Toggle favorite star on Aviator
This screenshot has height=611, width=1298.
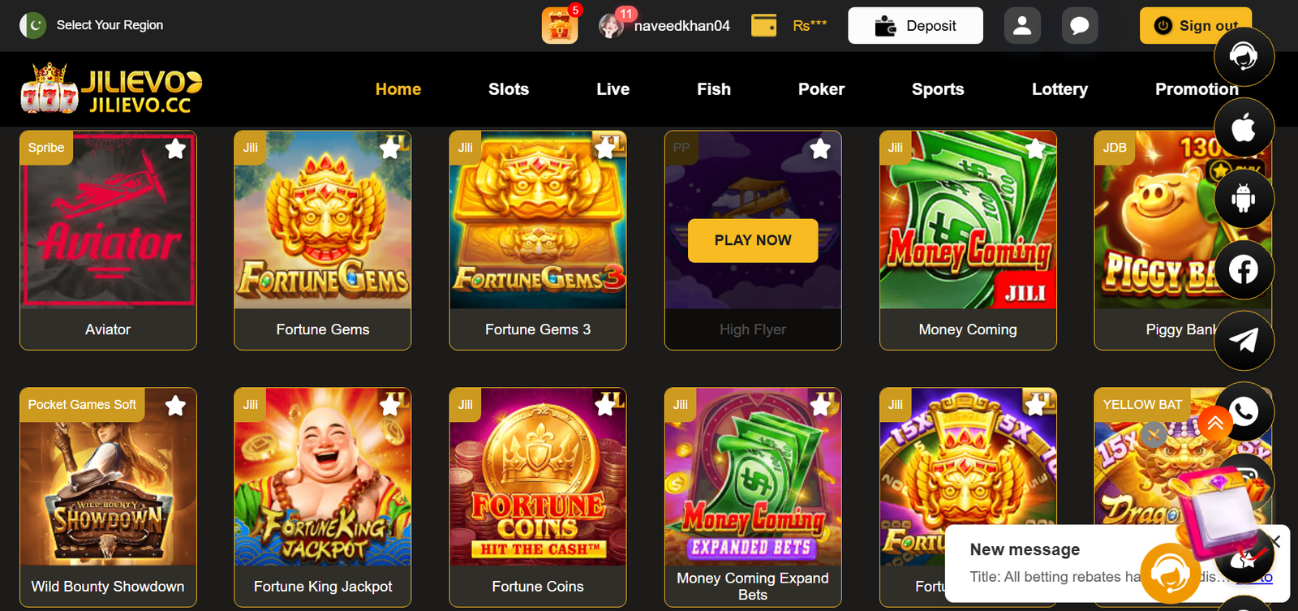coord(175,149)
